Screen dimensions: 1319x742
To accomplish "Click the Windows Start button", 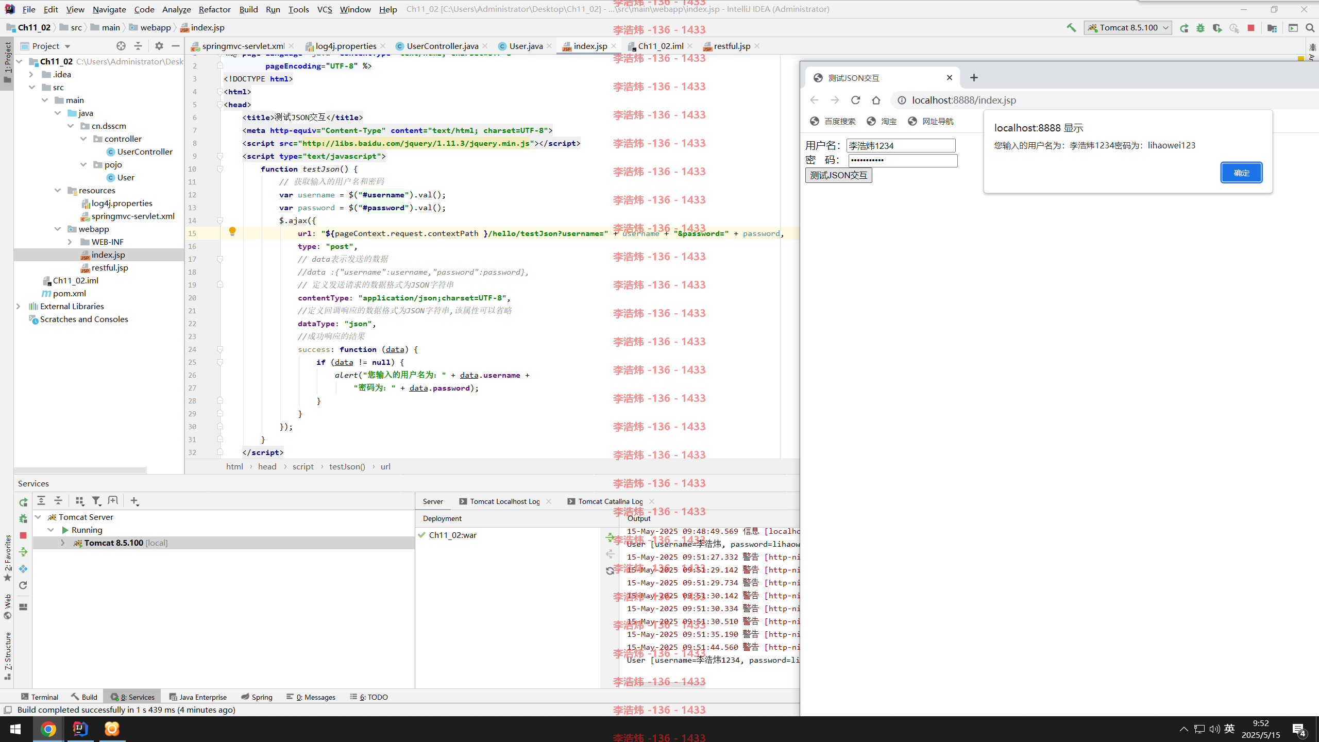I will tap(15, 729).
